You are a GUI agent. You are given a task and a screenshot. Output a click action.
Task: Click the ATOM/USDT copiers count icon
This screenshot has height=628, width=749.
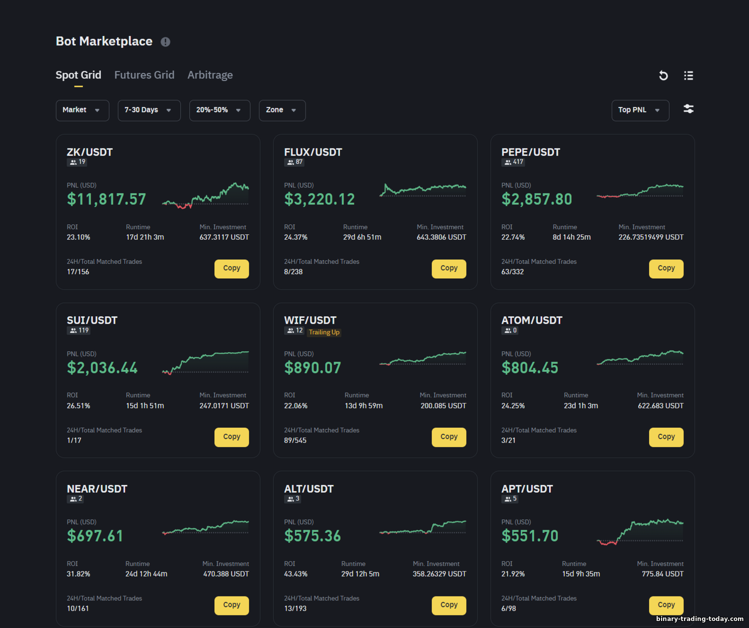(x=508, y=331)
